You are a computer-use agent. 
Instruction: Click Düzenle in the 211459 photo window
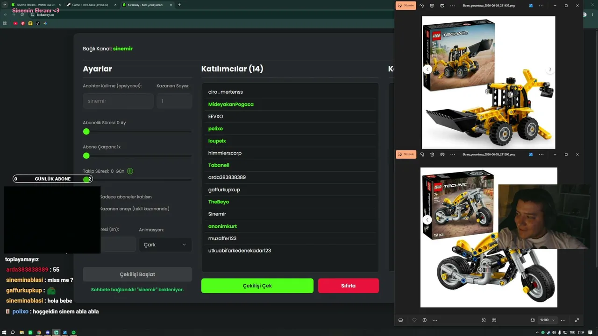coord(406,6)
